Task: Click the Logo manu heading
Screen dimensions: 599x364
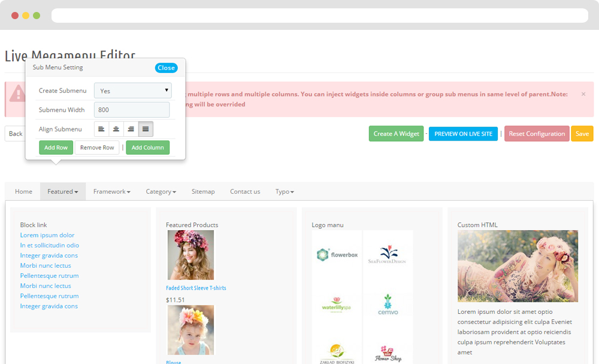Action: pos(328,225)
